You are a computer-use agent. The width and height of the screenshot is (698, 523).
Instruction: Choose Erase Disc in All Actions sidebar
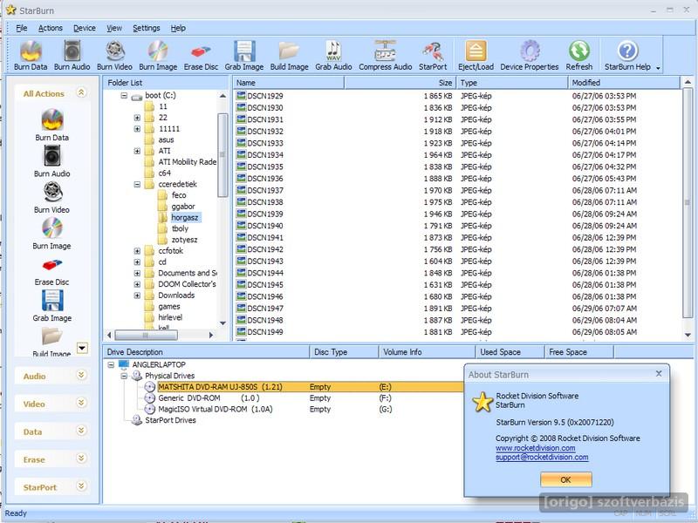coord(51,271)
